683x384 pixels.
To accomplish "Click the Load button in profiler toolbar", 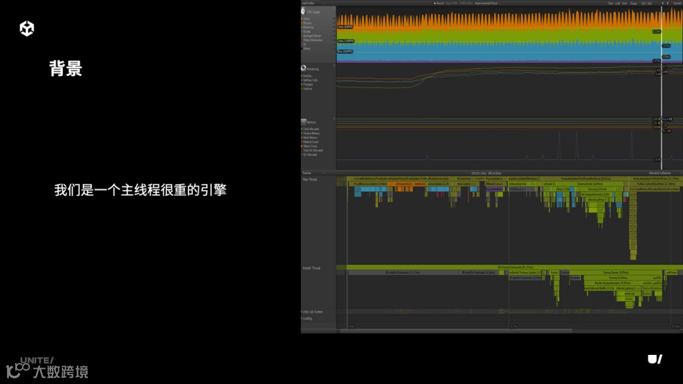I will [x=617, y=3].
